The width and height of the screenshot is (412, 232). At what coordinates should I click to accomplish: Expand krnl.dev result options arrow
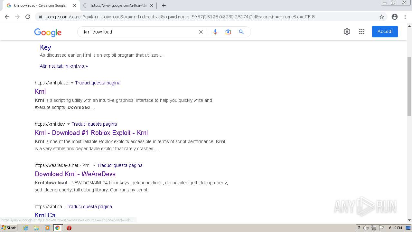coord(69,124)
